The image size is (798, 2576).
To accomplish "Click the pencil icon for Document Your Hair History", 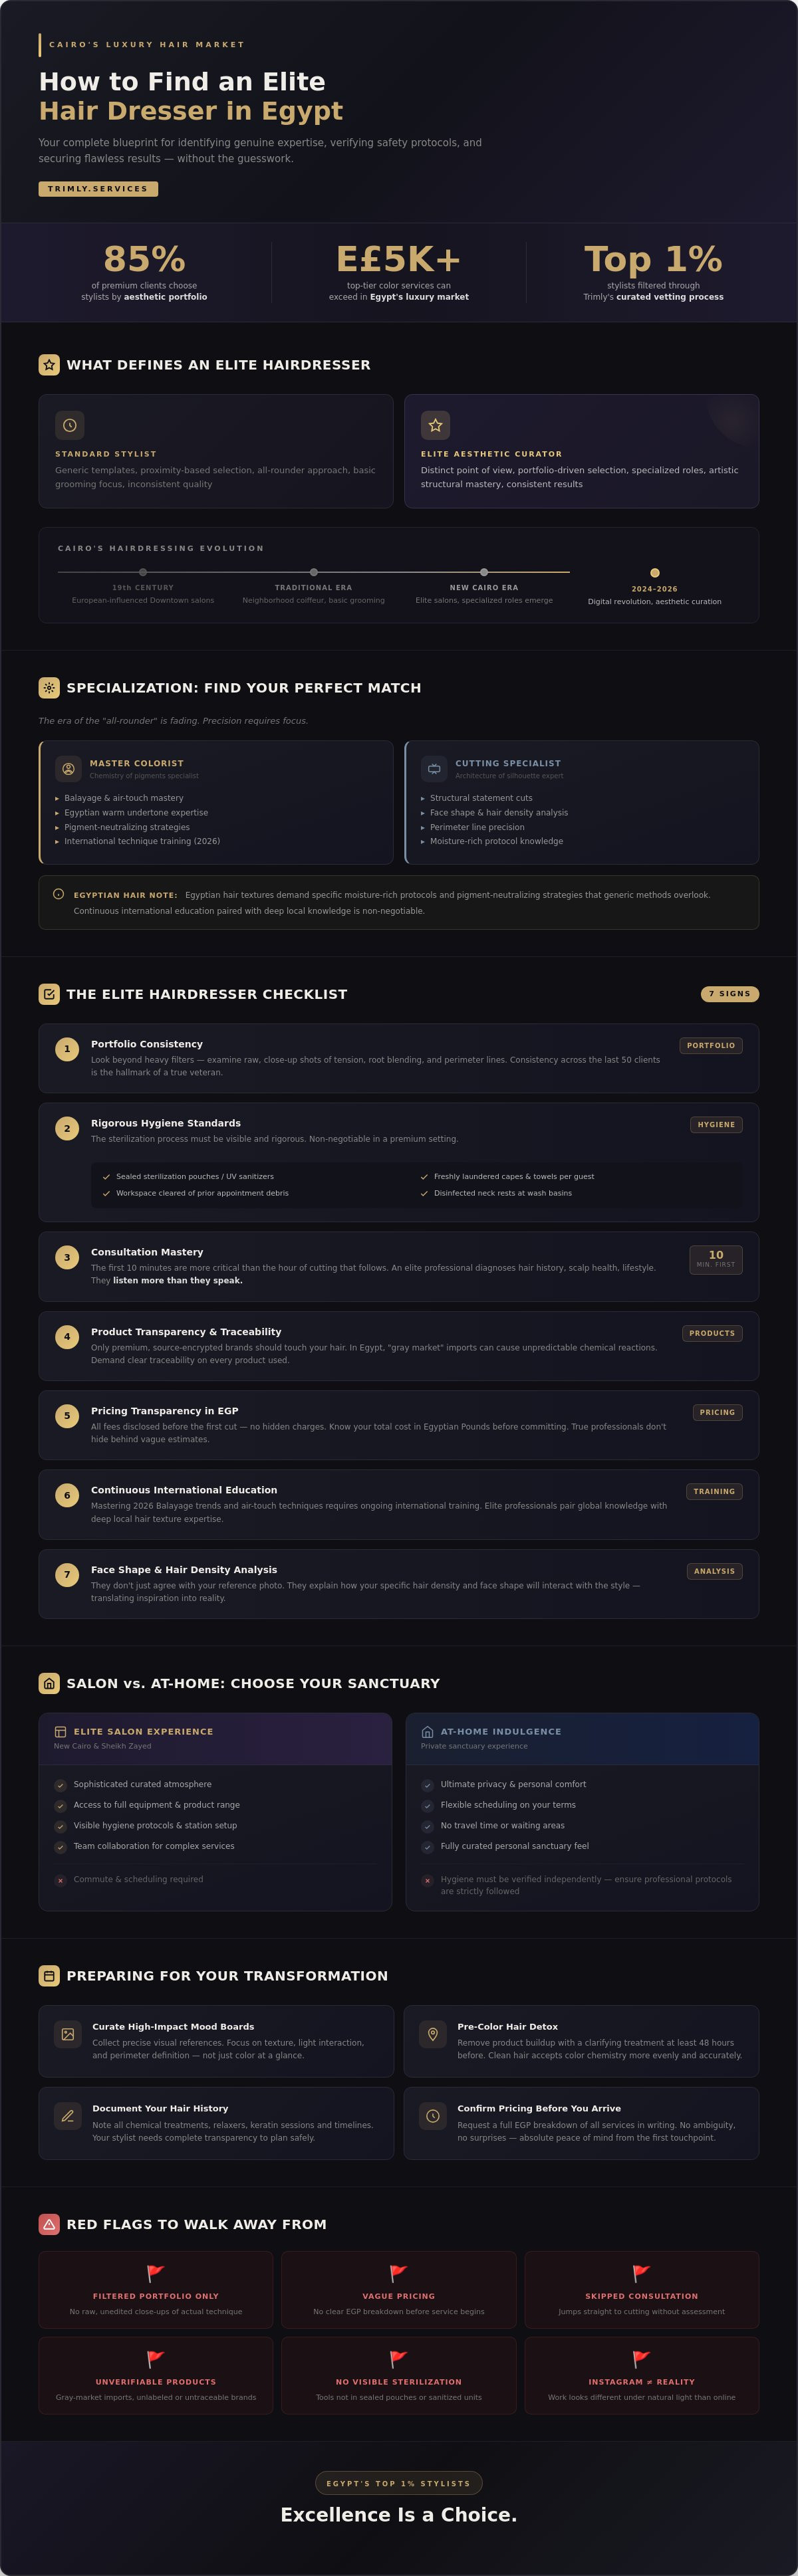I will (68, 2116).
